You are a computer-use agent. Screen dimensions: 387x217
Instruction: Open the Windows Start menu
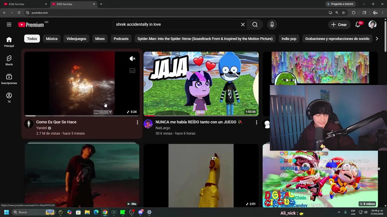[x=6, y=212]
